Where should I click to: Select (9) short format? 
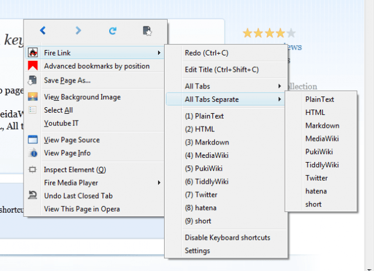(226, 221)
